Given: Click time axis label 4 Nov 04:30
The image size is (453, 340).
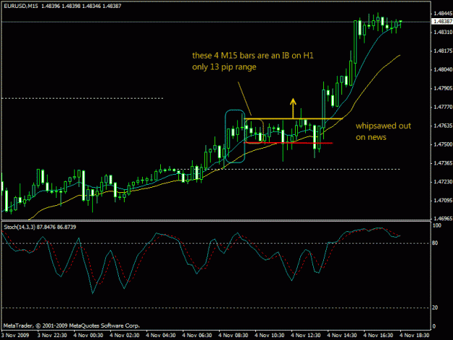Looking at the screenshot, I should pyautogui.click(x=161, y=336).
